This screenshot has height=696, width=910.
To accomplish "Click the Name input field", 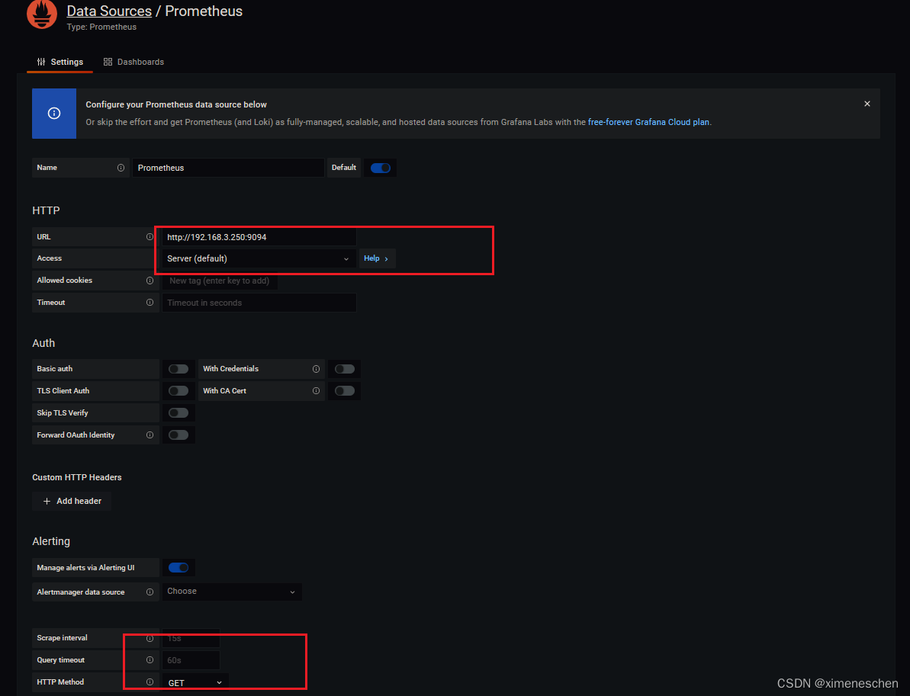I will [228, 168].
